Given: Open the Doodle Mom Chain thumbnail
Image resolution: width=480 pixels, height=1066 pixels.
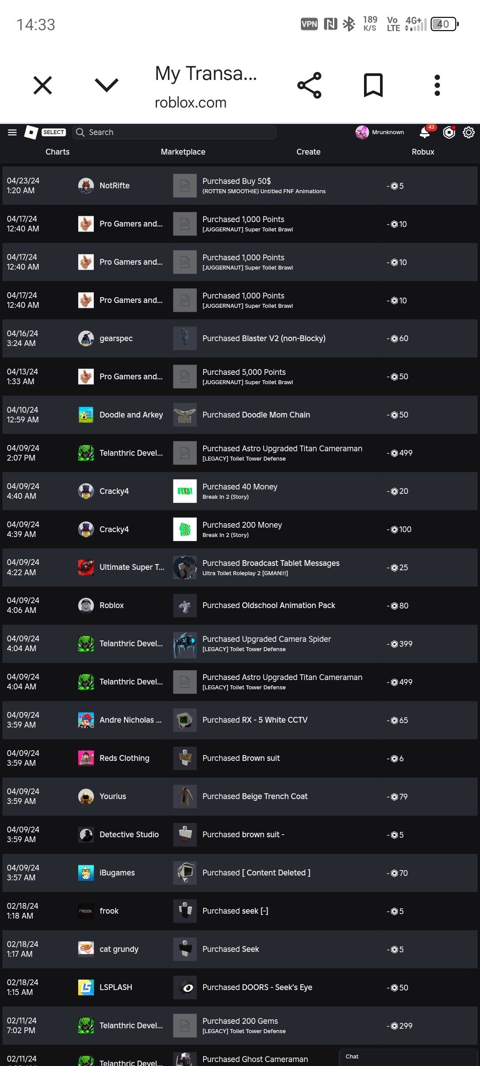Looking at the screenshot, I should click(185, 415).
